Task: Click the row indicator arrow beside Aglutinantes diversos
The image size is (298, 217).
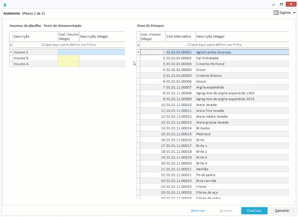Action: click(138, 52)
